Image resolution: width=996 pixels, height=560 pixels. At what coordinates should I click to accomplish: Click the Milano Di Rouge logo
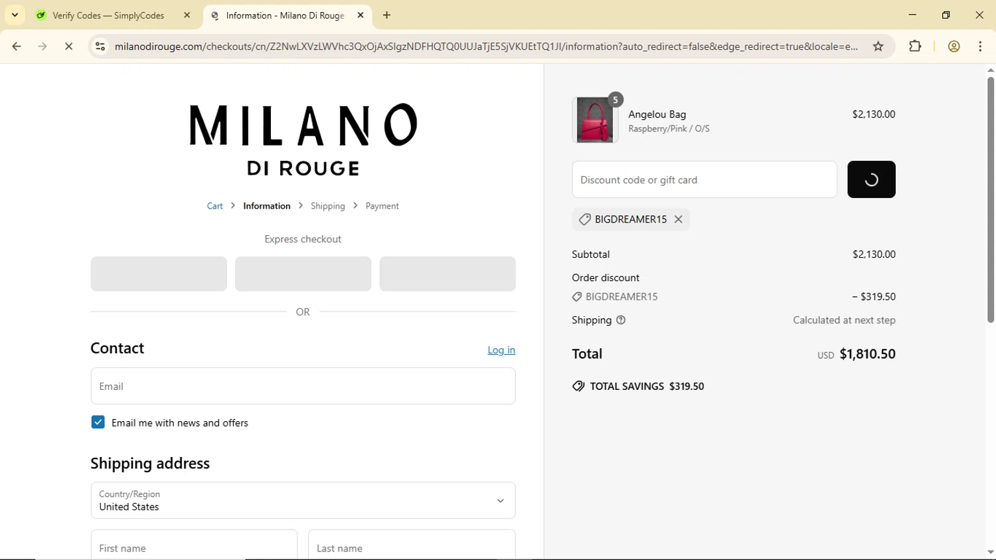(x=303, y=140)
